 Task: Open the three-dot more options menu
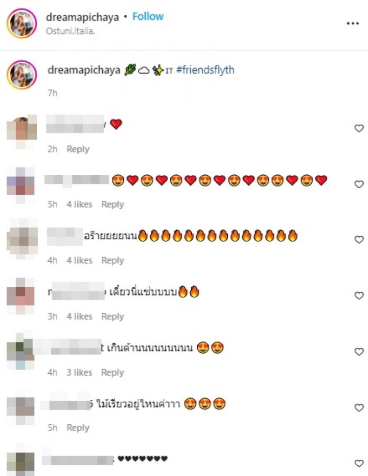tap(353, 23)
